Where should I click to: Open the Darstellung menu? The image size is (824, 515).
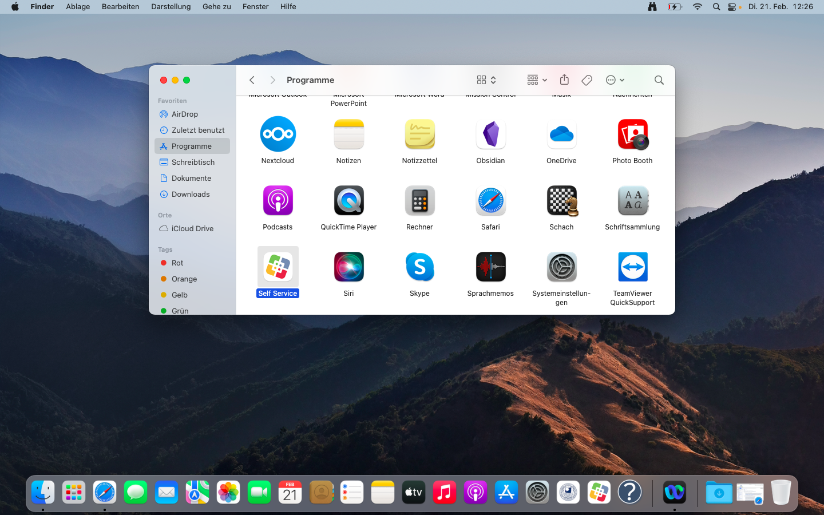[171, 7]
